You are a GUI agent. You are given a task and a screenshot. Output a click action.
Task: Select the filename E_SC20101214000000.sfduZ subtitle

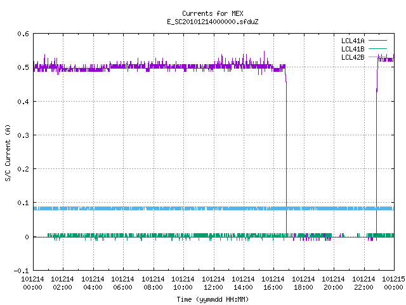213,22
